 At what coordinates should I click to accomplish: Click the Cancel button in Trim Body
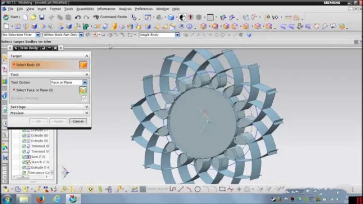(x=78, y=121)
